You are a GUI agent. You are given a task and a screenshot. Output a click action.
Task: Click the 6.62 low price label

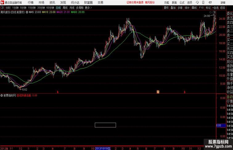[25, 90]
